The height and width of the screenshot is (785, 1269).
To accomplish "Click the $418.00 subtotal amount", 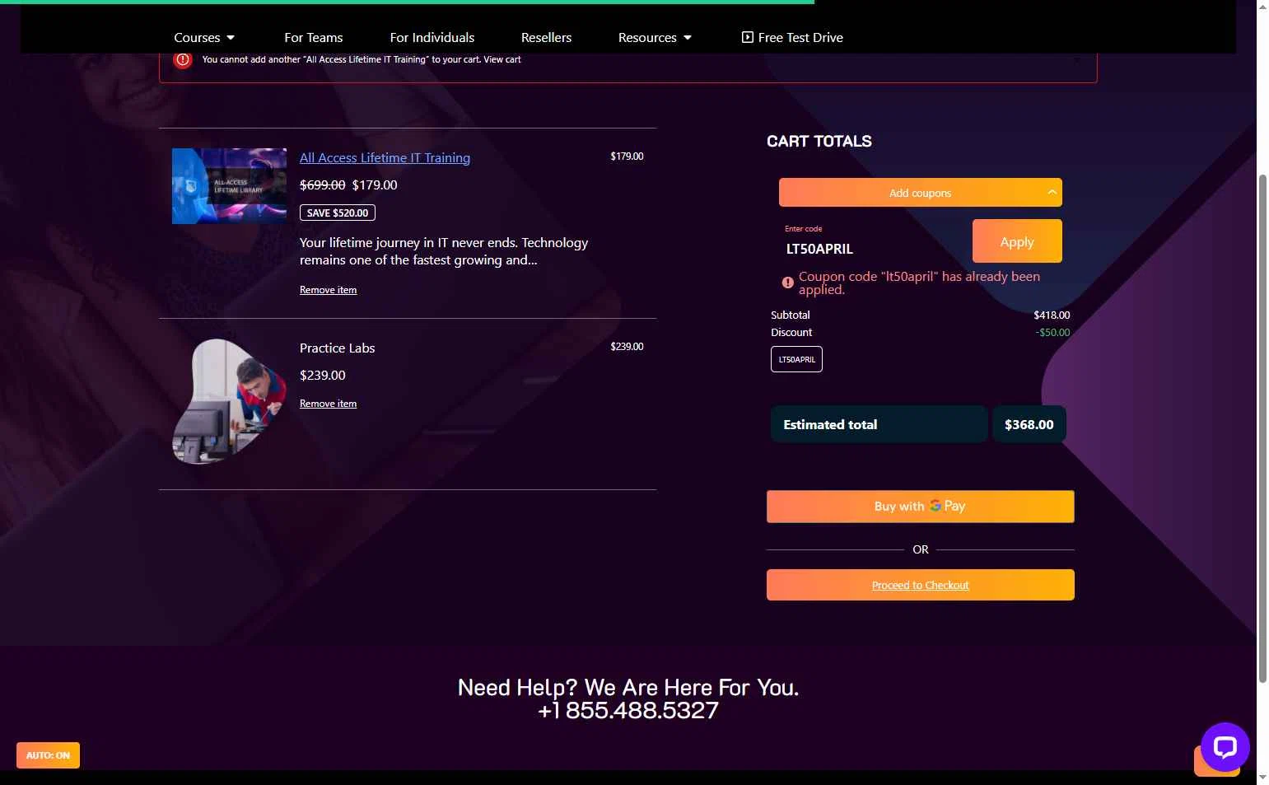I will pyautogui.click(x=1052, y=315).
